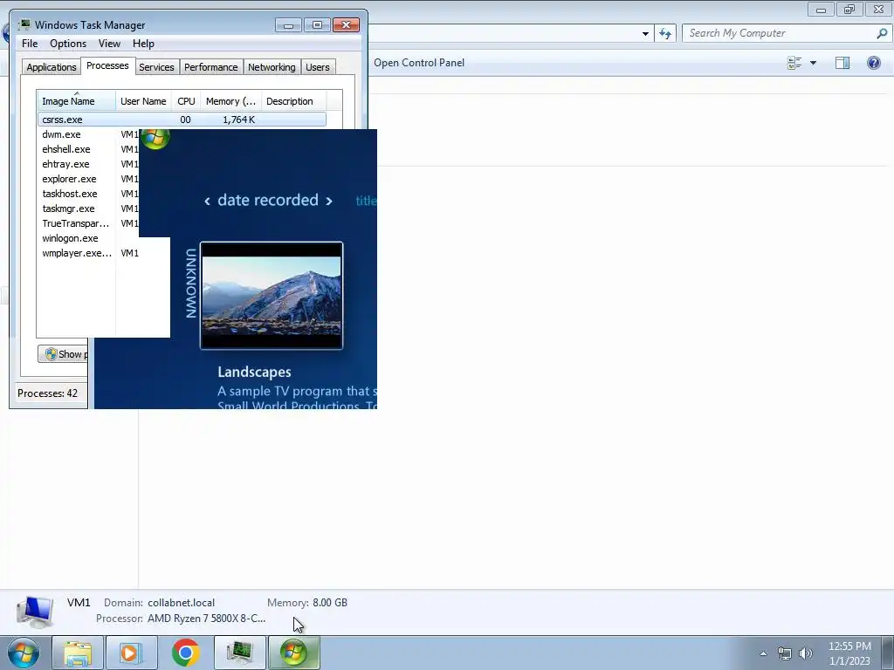
Task: Switch to the Users tab
Action: point(318,67)
